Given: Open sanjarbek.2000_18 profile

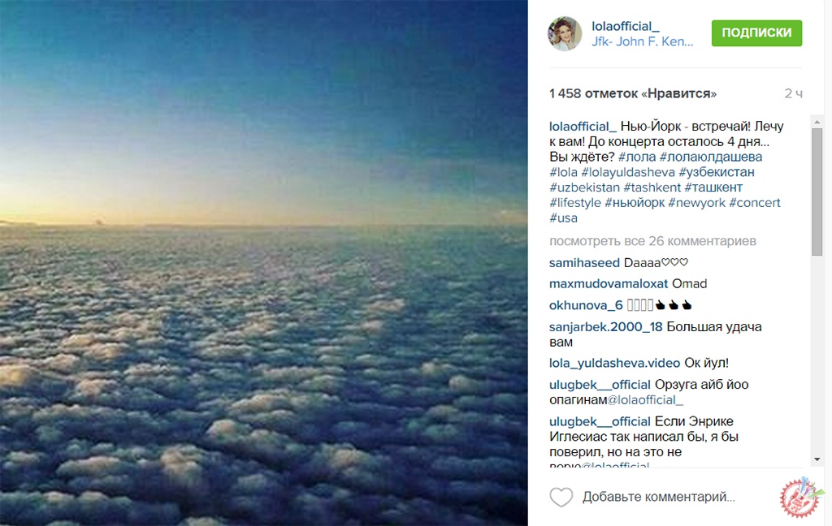Looking at the screenshot, I should pyautogui.click(x=606, y=326).
